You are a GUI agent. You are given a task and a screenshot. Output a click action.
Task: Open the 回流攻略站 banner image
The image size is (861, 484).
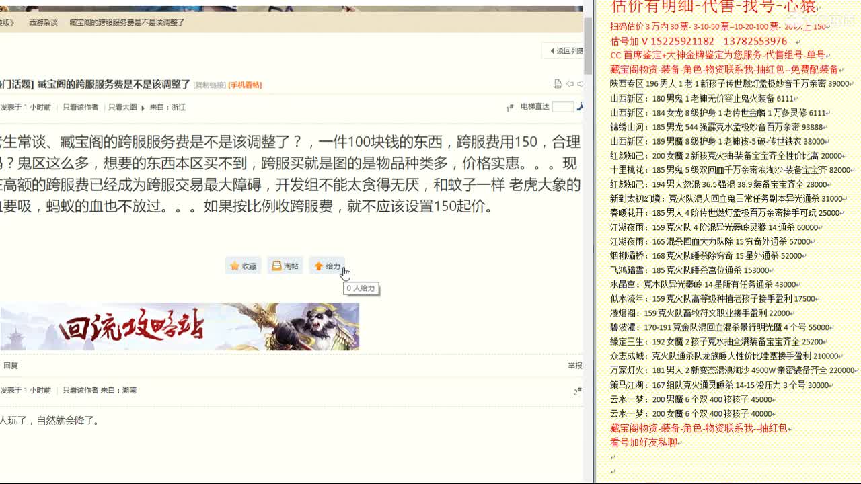(180, 326)
